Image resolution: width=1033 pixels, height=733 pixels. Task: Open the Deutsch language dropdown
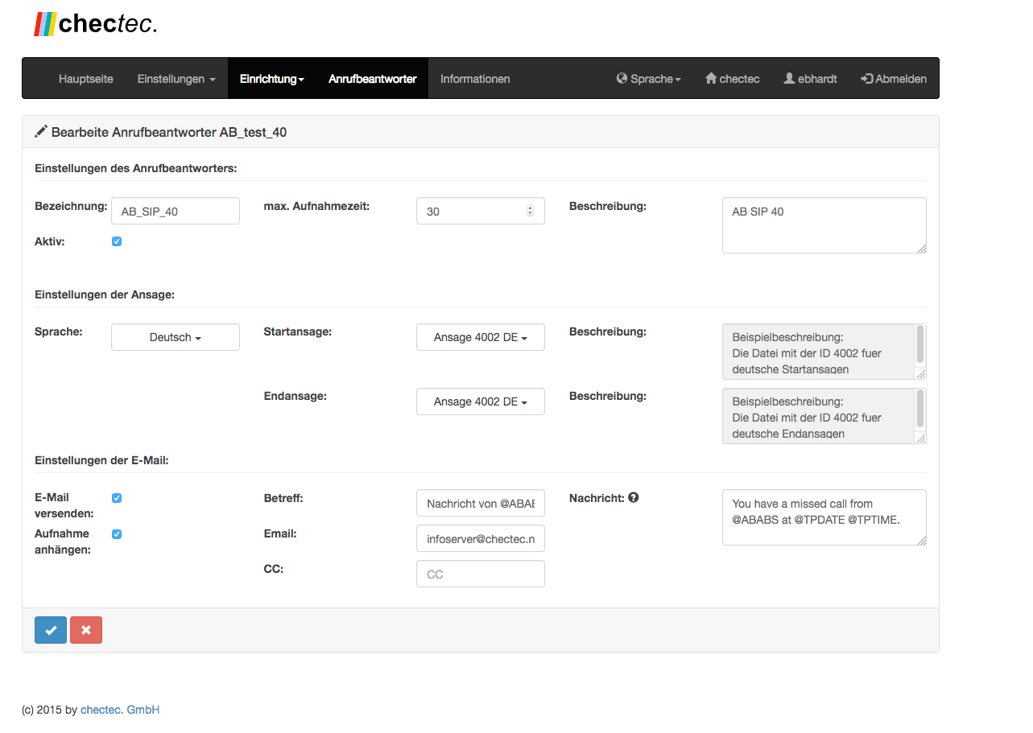pos(176,337)
